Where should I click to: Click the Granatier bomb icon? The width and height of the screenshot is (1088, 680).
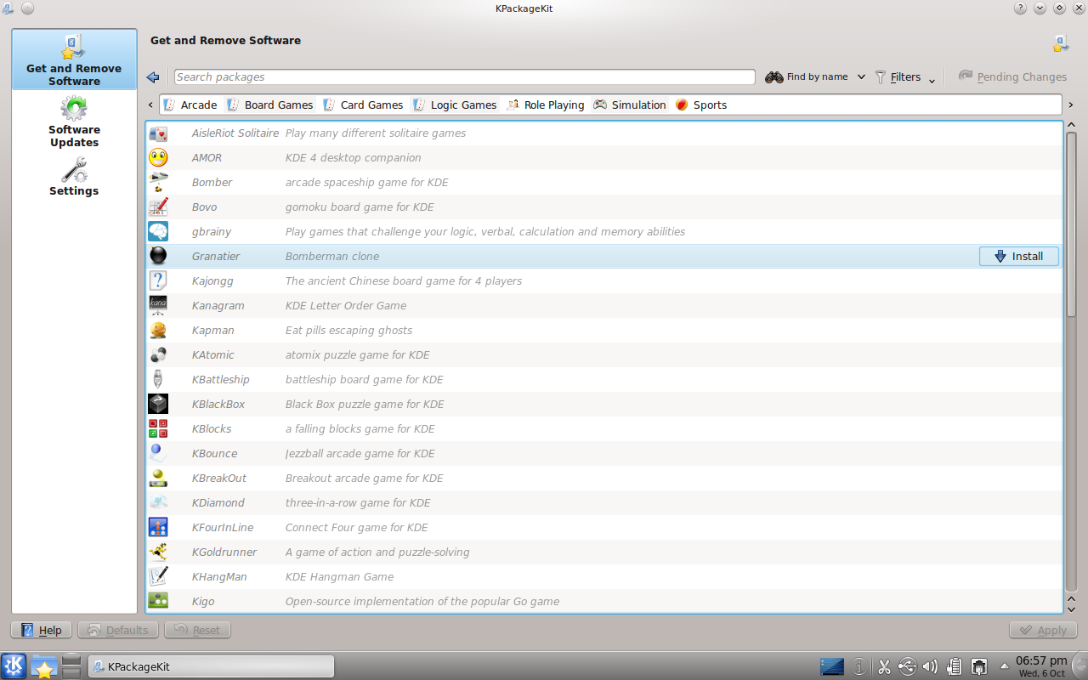(x=158, y=257)
